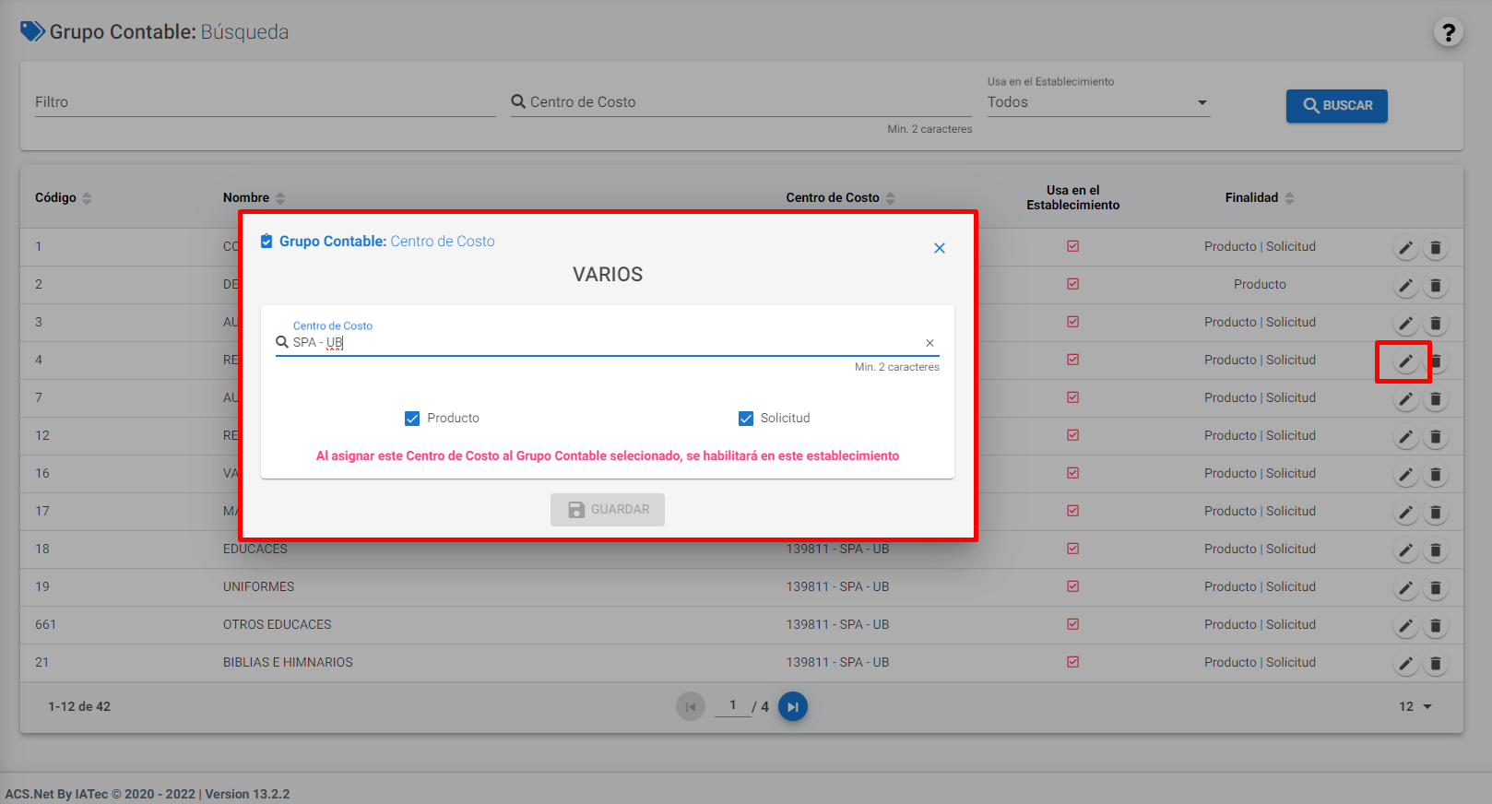Delete the row with código 1
The image size is (1492, 804).
pyautogui.click(x=1436, y=248)
